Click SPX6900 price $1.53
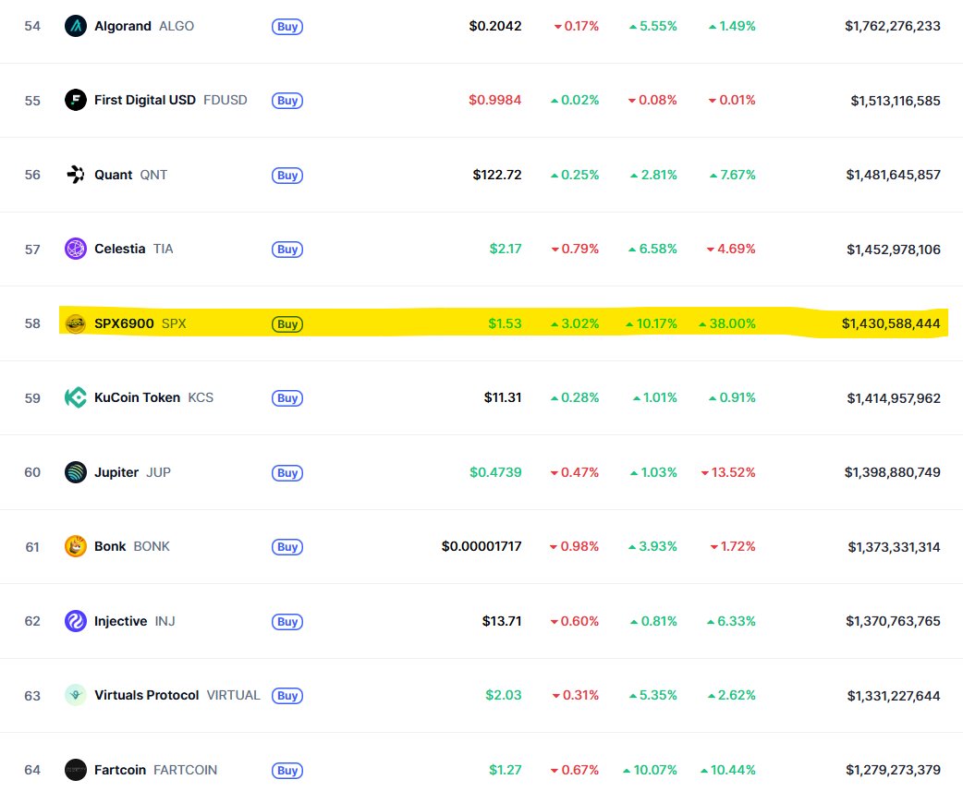This screenshot has width=963, height=792. pyautogui.click(x=505, y=323)
